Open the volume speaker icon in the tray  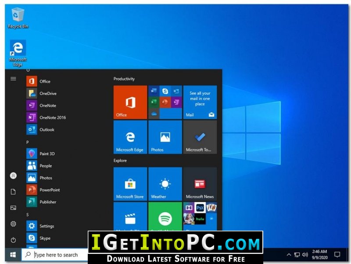[305, 255]
